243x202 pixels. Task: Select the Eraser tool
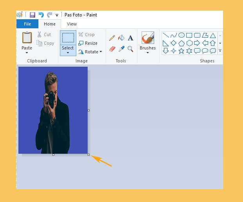pos(112,49)
